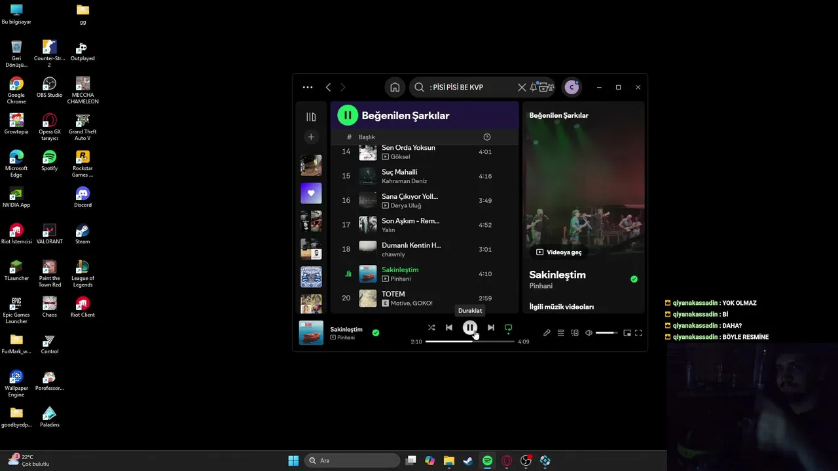Toggle shuffle in the player
Screen dimensions: 838x471
click(x=431, y=328)
